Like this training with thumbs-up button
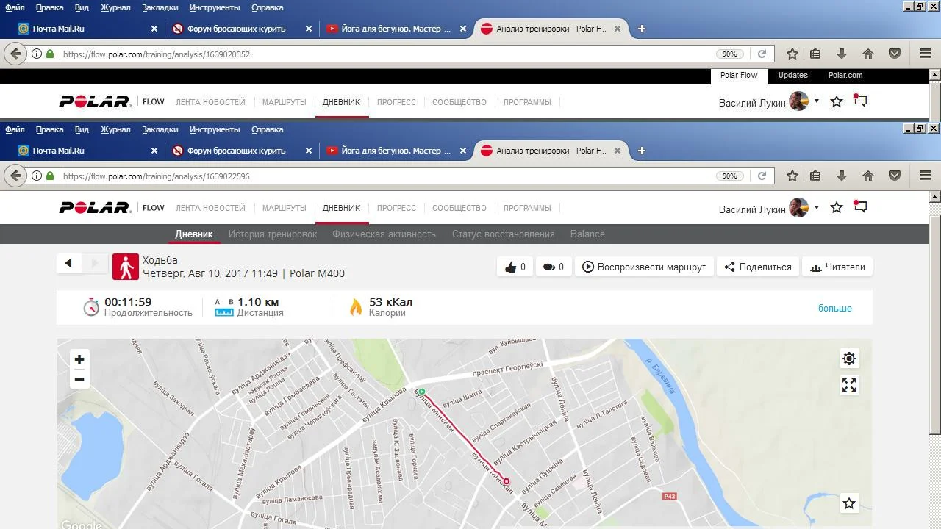The width and height of the screenshot is (941, 529). click(x=515, y=267)
